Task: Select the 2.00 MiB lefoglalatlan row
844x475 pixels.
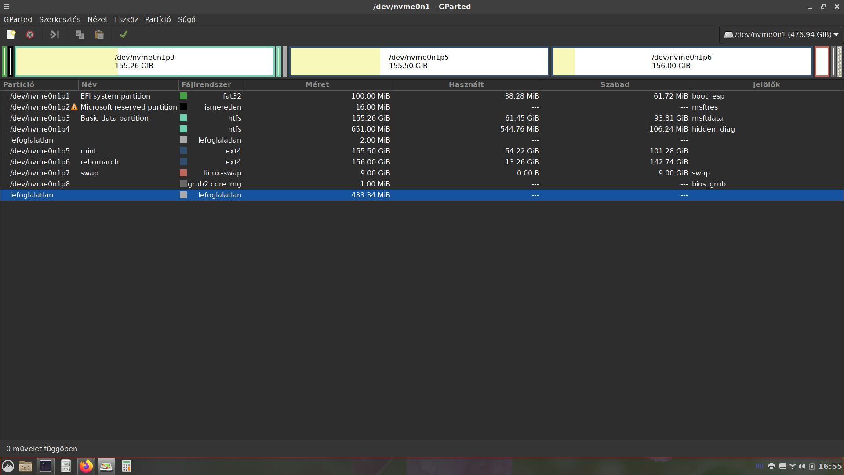Action: coord(422,140)
